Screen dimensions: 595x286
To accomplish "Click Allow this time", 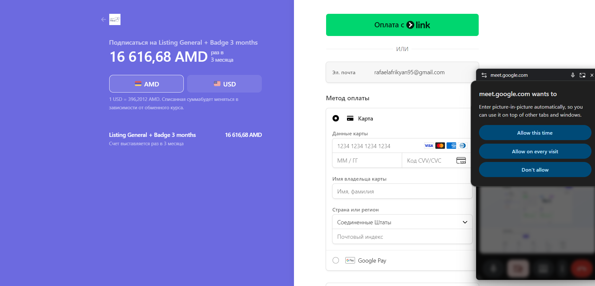I will point(535,133).
